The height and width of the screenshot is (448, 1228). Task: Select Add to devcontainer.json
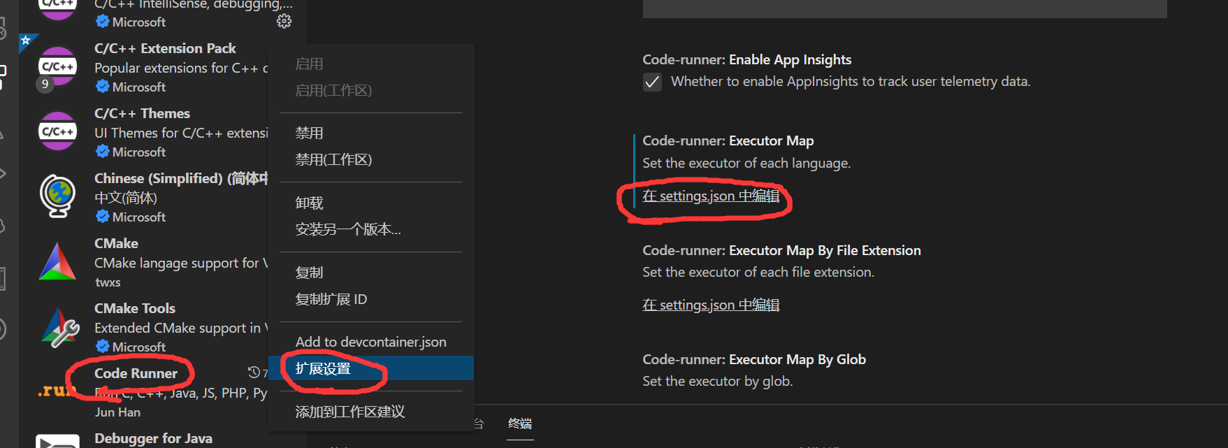pyautogui.click(x=370, y=342)
